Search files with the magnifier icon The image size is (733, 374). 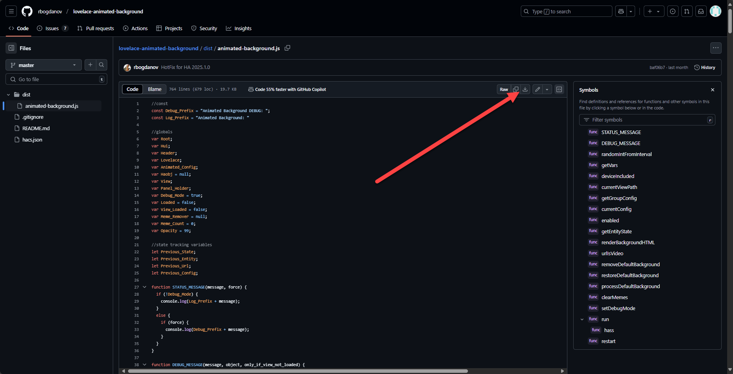pos(101,65)
